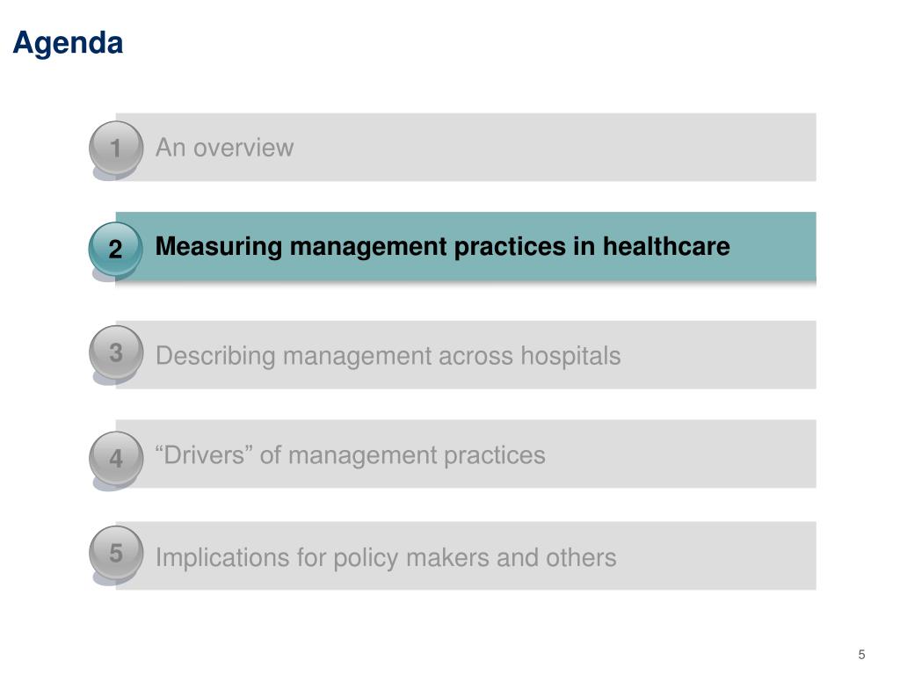Open 'Describing management across hospitals' item

click(388, 356)
